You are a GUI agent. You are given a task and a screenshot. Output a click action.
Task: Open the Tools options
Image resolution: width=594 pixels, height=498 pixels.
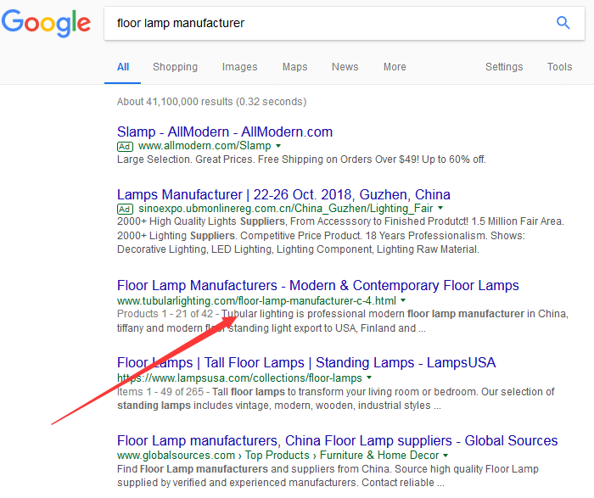(x=559, y=67)
